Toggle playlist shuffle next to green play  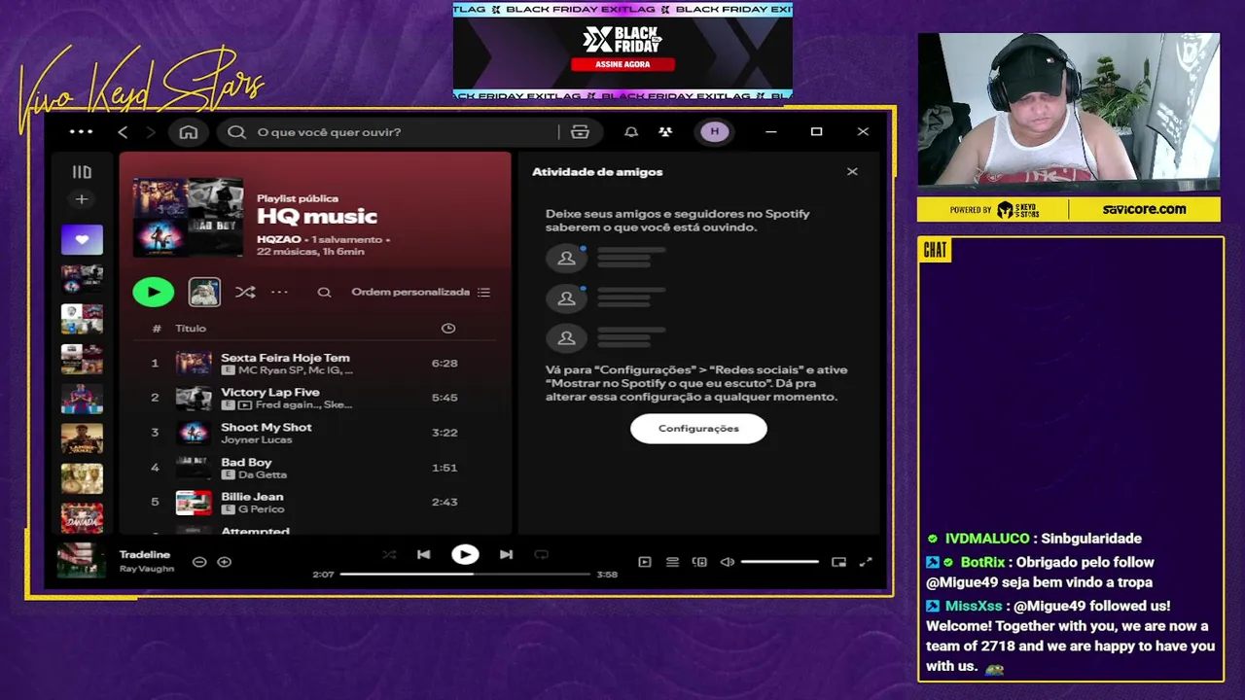click(x=245, y=292)
